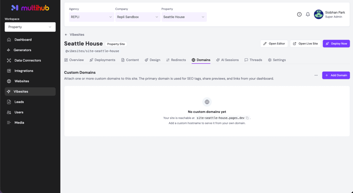Select Data Connectors in sidebar
The height and width of the screenshot is (193, 353).
(x=30, y=60)
